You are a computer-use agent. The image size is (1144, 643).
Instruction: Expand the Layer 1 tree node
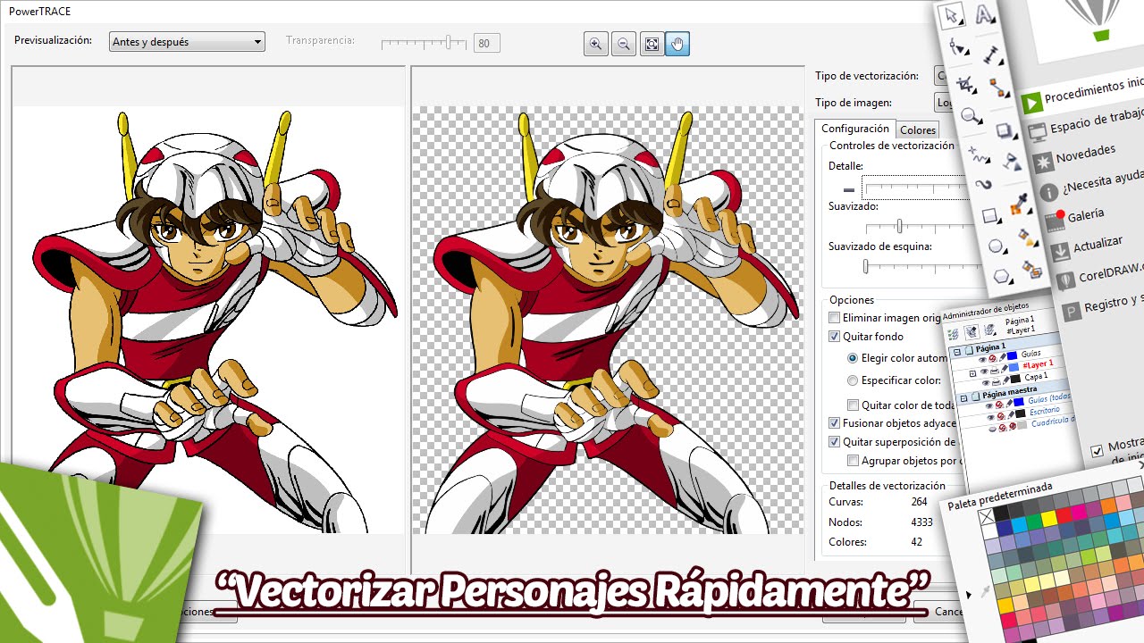click(x=972, y=373)
